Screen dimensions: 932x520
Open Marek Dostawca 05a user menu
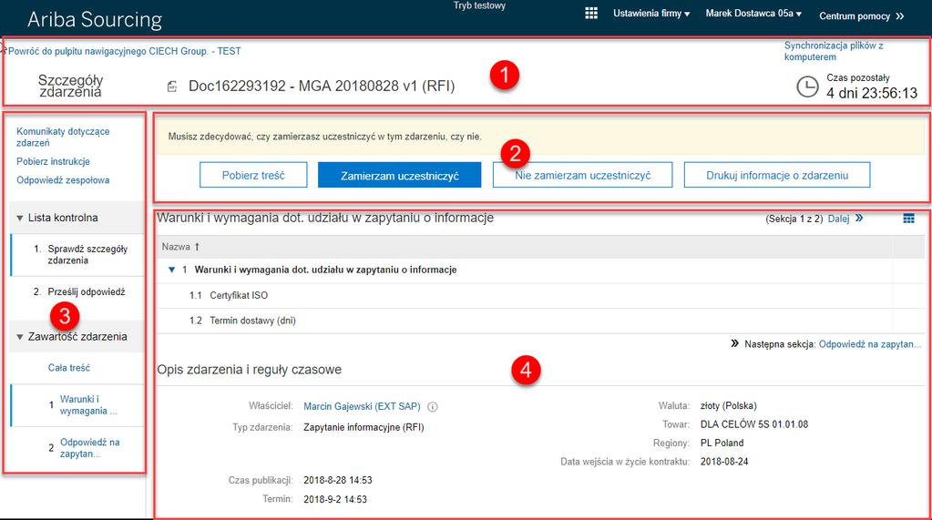point(753,13)
